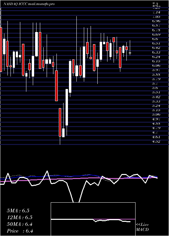
Task: Click the 6.78 price axis label
Action: coord(156,30)
